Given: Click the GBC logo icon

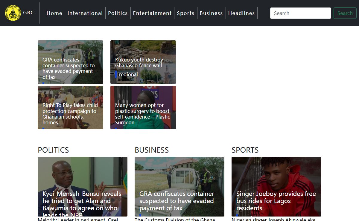Looking at the screenshot, I should pyautogui.click(x=13, y=13).
